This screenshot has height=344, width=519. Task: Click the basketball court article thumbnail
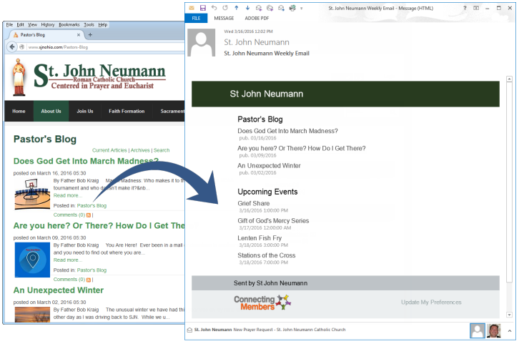(32, 194)
